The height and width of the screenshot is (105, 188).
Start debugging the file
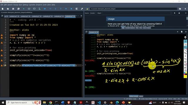point(45,9)
